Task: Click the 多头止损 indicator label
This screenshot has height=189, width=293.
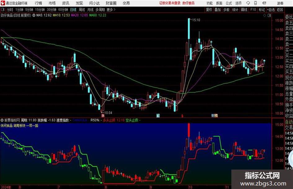Action: click(x=109, y=120)
